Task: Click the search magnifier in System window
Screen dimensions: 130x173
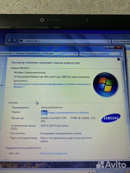Action: tap(120, 54)
